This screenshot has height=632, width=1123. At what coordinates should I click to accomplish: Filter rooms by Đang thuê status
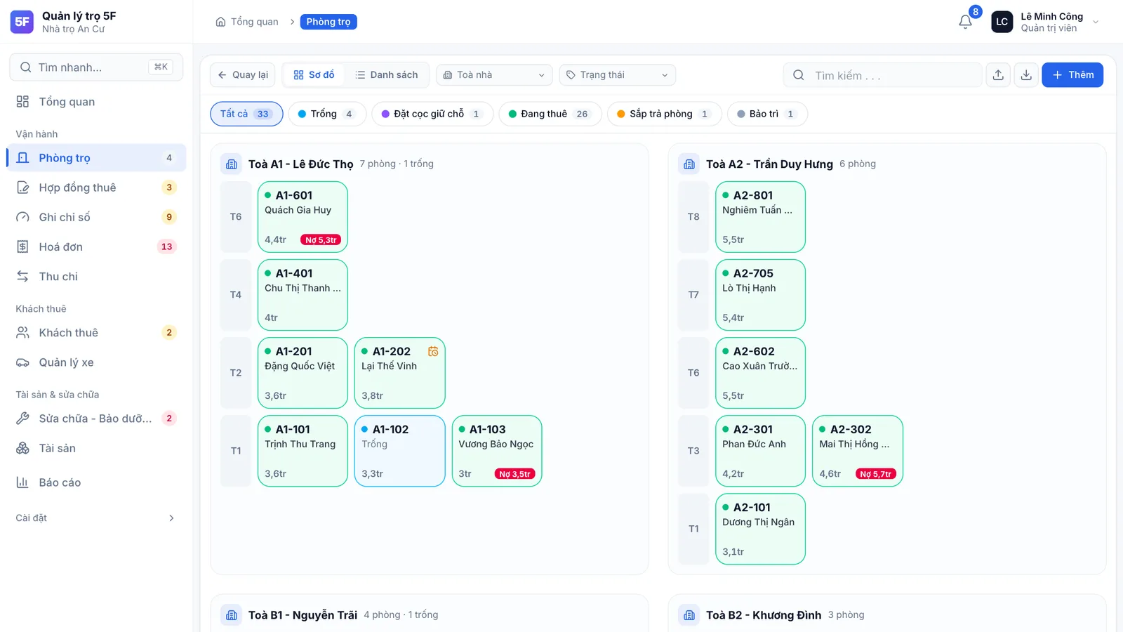point(550,114)
